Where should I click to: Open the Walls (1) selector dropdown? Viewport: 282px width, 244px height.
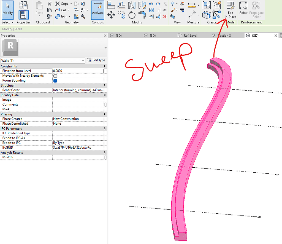click(83, 60)
